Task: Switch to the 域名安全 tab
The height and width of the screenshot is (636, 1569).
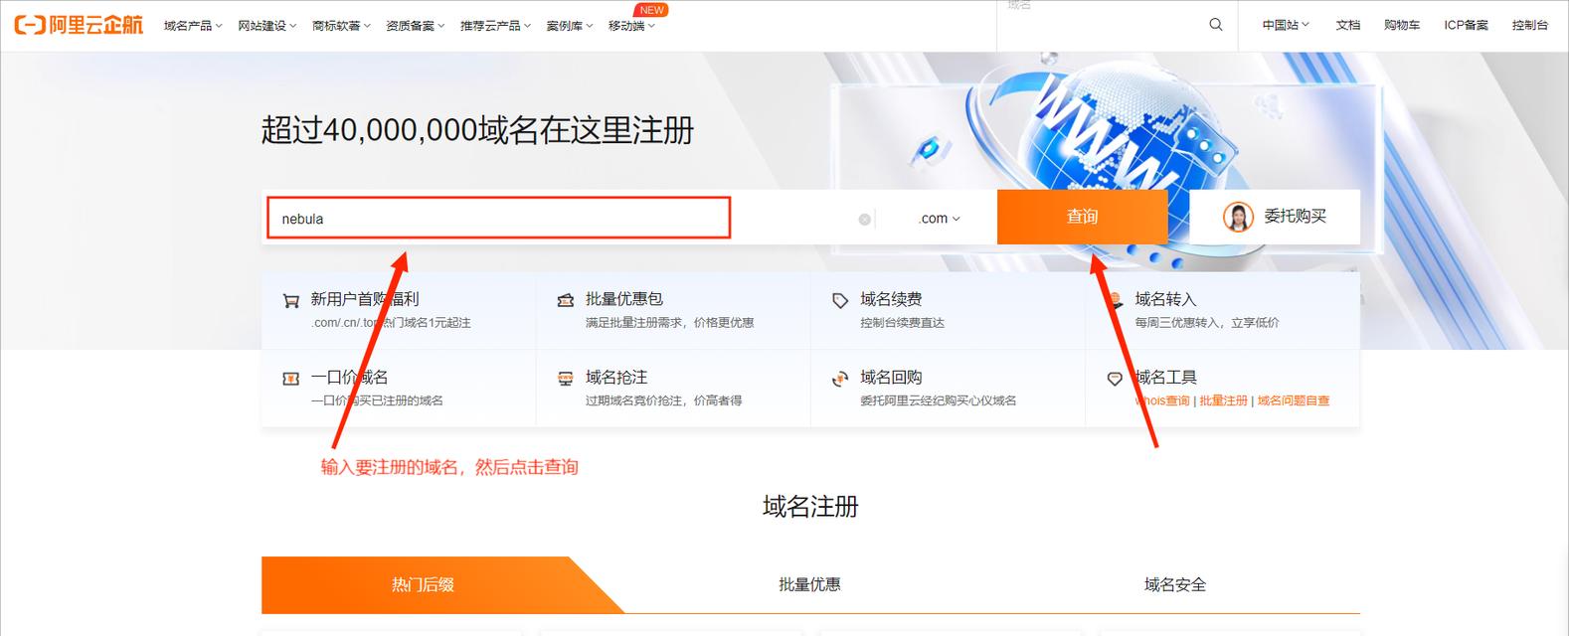Action: click(x=1175, y=584)
